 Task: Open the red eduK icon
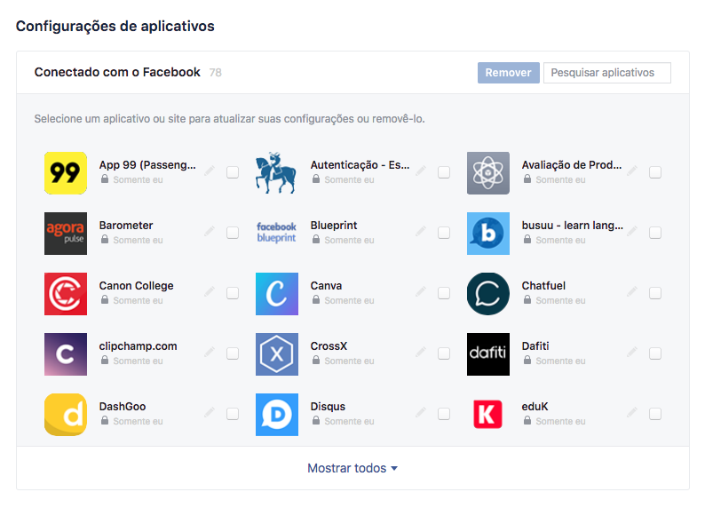(x=487, y=414)
